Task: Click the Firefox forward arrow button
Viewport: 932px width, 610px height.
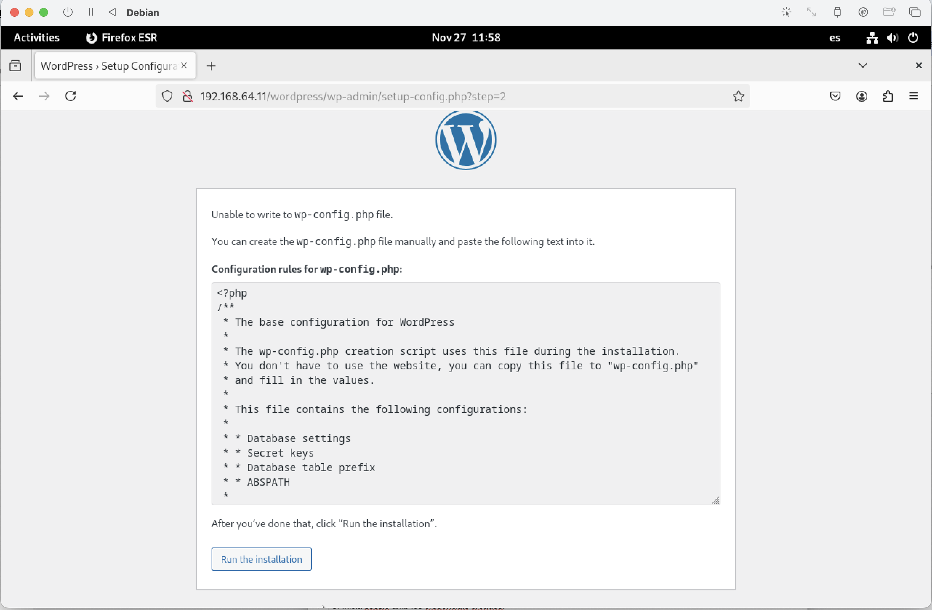Action: tap(45, 96)
